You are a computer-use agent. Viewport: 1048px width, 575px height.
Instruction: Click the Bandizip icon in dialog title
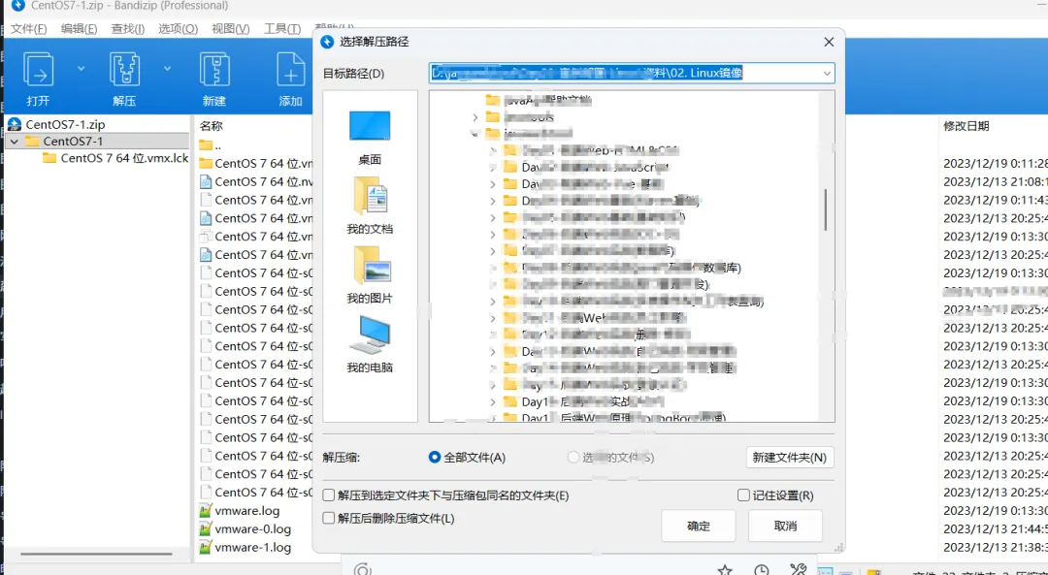coord(327,42)
